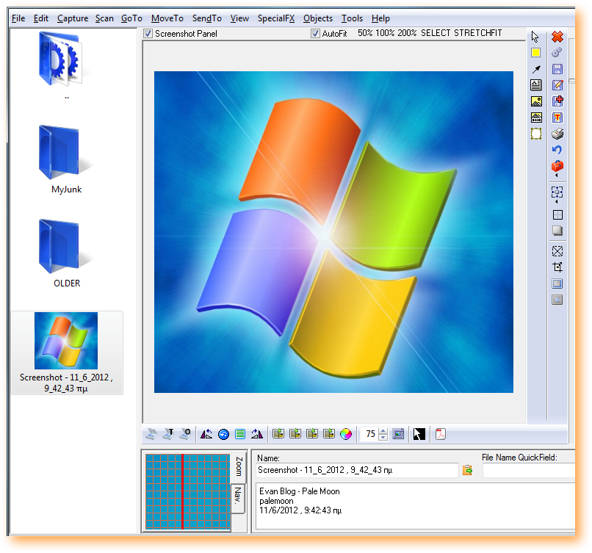Rotate right with the flip-triangle icon
This screenshot has height=553, width=592.
coord(257,434)
